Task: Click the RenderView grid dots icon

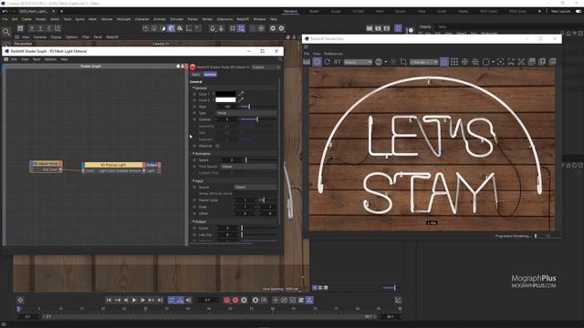Action: pyautogui.click(x=454, y=62)
